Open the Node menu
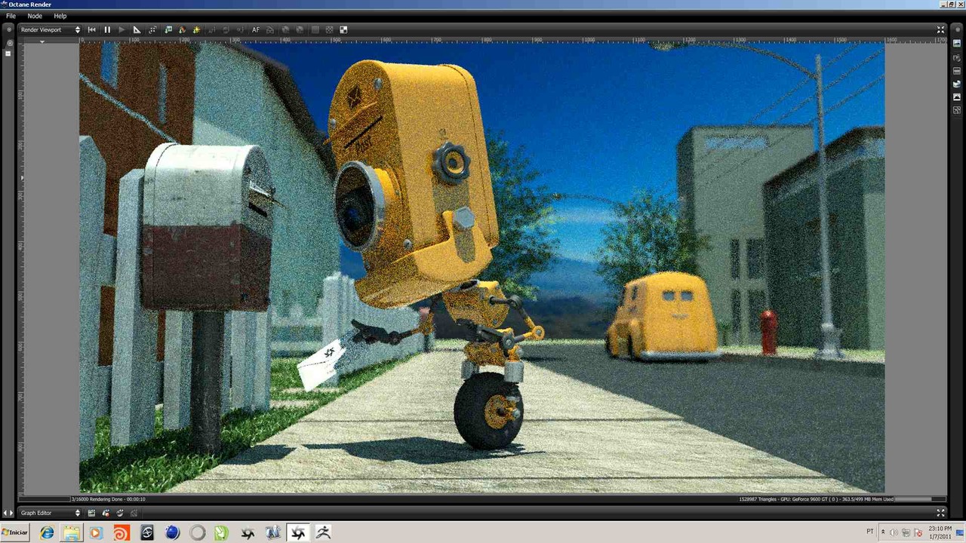Viewport: 966px width, 543px height. [35, 16]
